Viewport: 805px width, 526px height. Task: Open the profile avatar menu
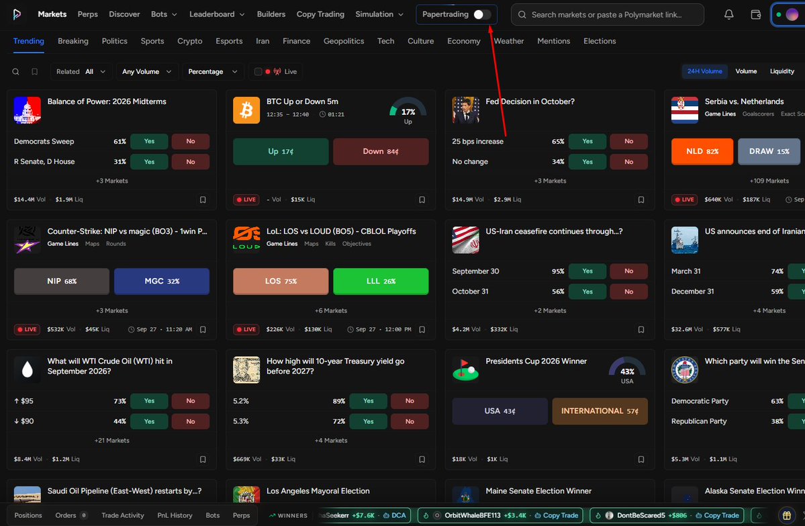click(792, 14)
